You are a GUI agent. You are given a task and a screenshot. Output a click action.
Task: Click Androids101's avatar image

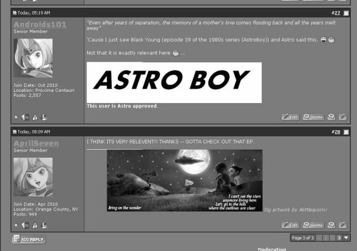[x=33, y=58]
